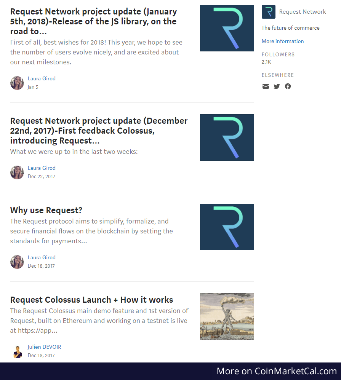The width and height of the screenshot is (341, 380).
Task: Click the Request Network logo in sidebar
Action: pyautogui.click(x=269, y=12)
